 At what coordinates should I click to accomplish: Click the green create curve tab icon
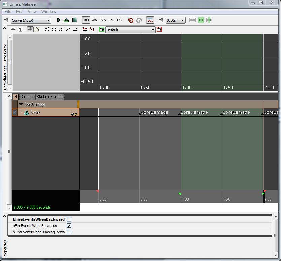pos(102,29)
